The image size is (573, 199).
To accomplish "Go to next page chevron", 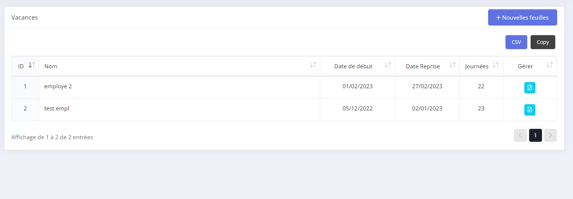I will point(550,135).
